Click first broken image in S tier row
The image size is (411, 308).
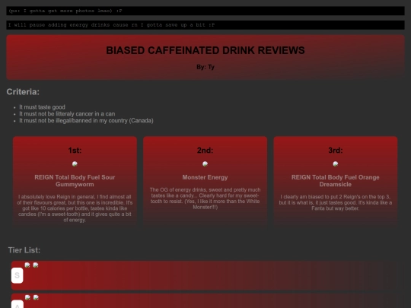[x=27, y=265]
